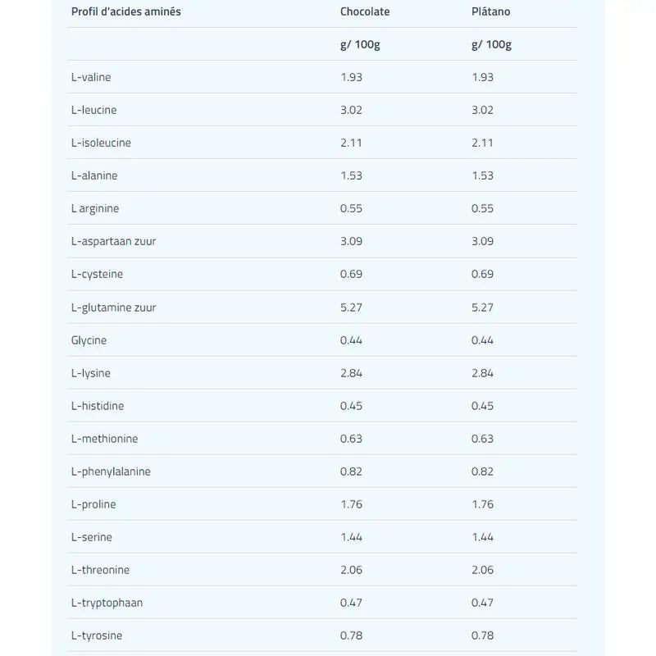Select the Glycine row label
Screen dimensions: 656x656
click(x=89, y=340)
